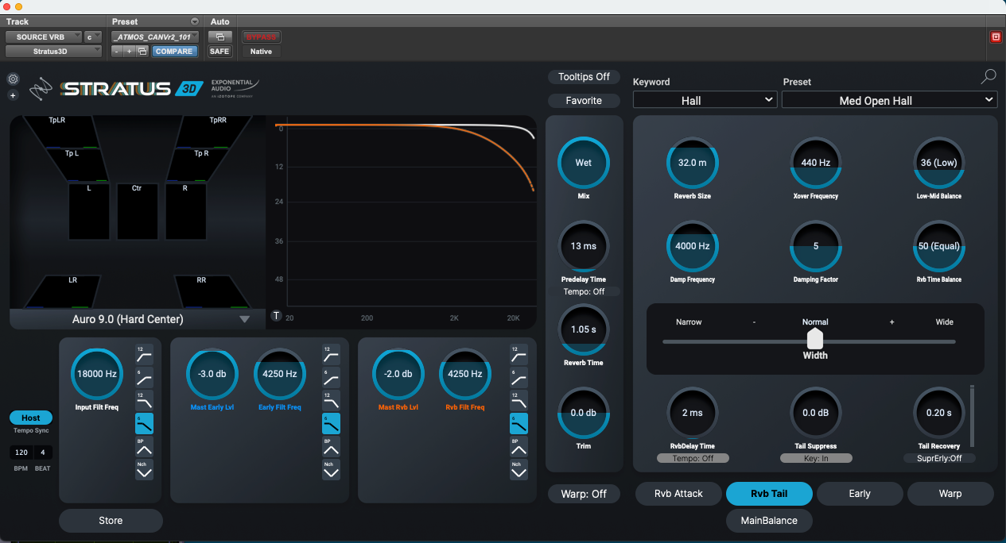Click the BEAT field showing 4

43,452
